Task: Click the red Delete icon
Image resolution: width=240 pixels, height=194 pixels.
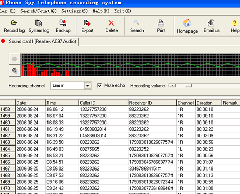Action: pyautogui.click(x=111, y=23)
